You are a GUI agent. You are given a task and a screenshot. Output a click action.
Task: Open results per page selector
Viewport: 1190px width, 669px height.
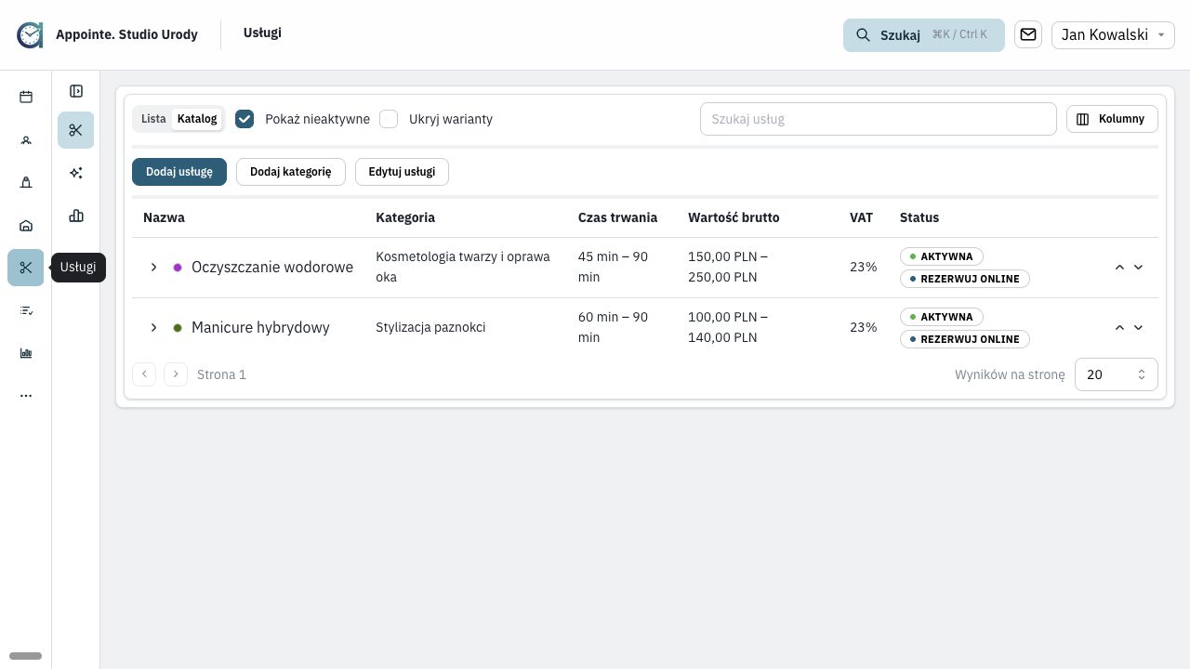click(1117, 374)
